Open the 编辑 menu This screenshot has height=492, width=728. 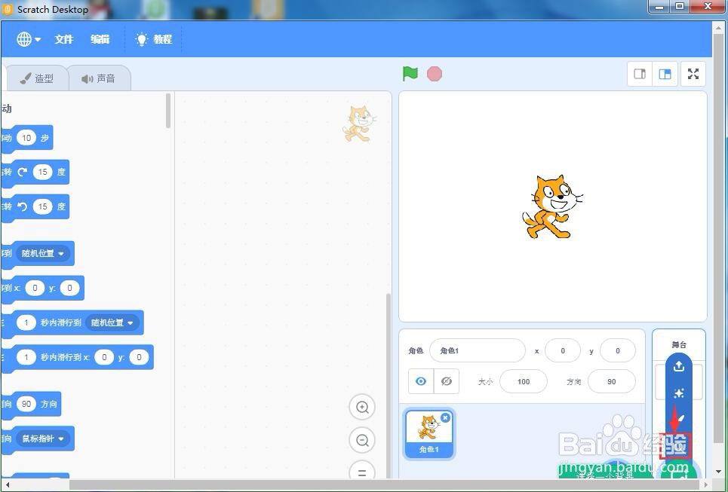click(100, 39)
